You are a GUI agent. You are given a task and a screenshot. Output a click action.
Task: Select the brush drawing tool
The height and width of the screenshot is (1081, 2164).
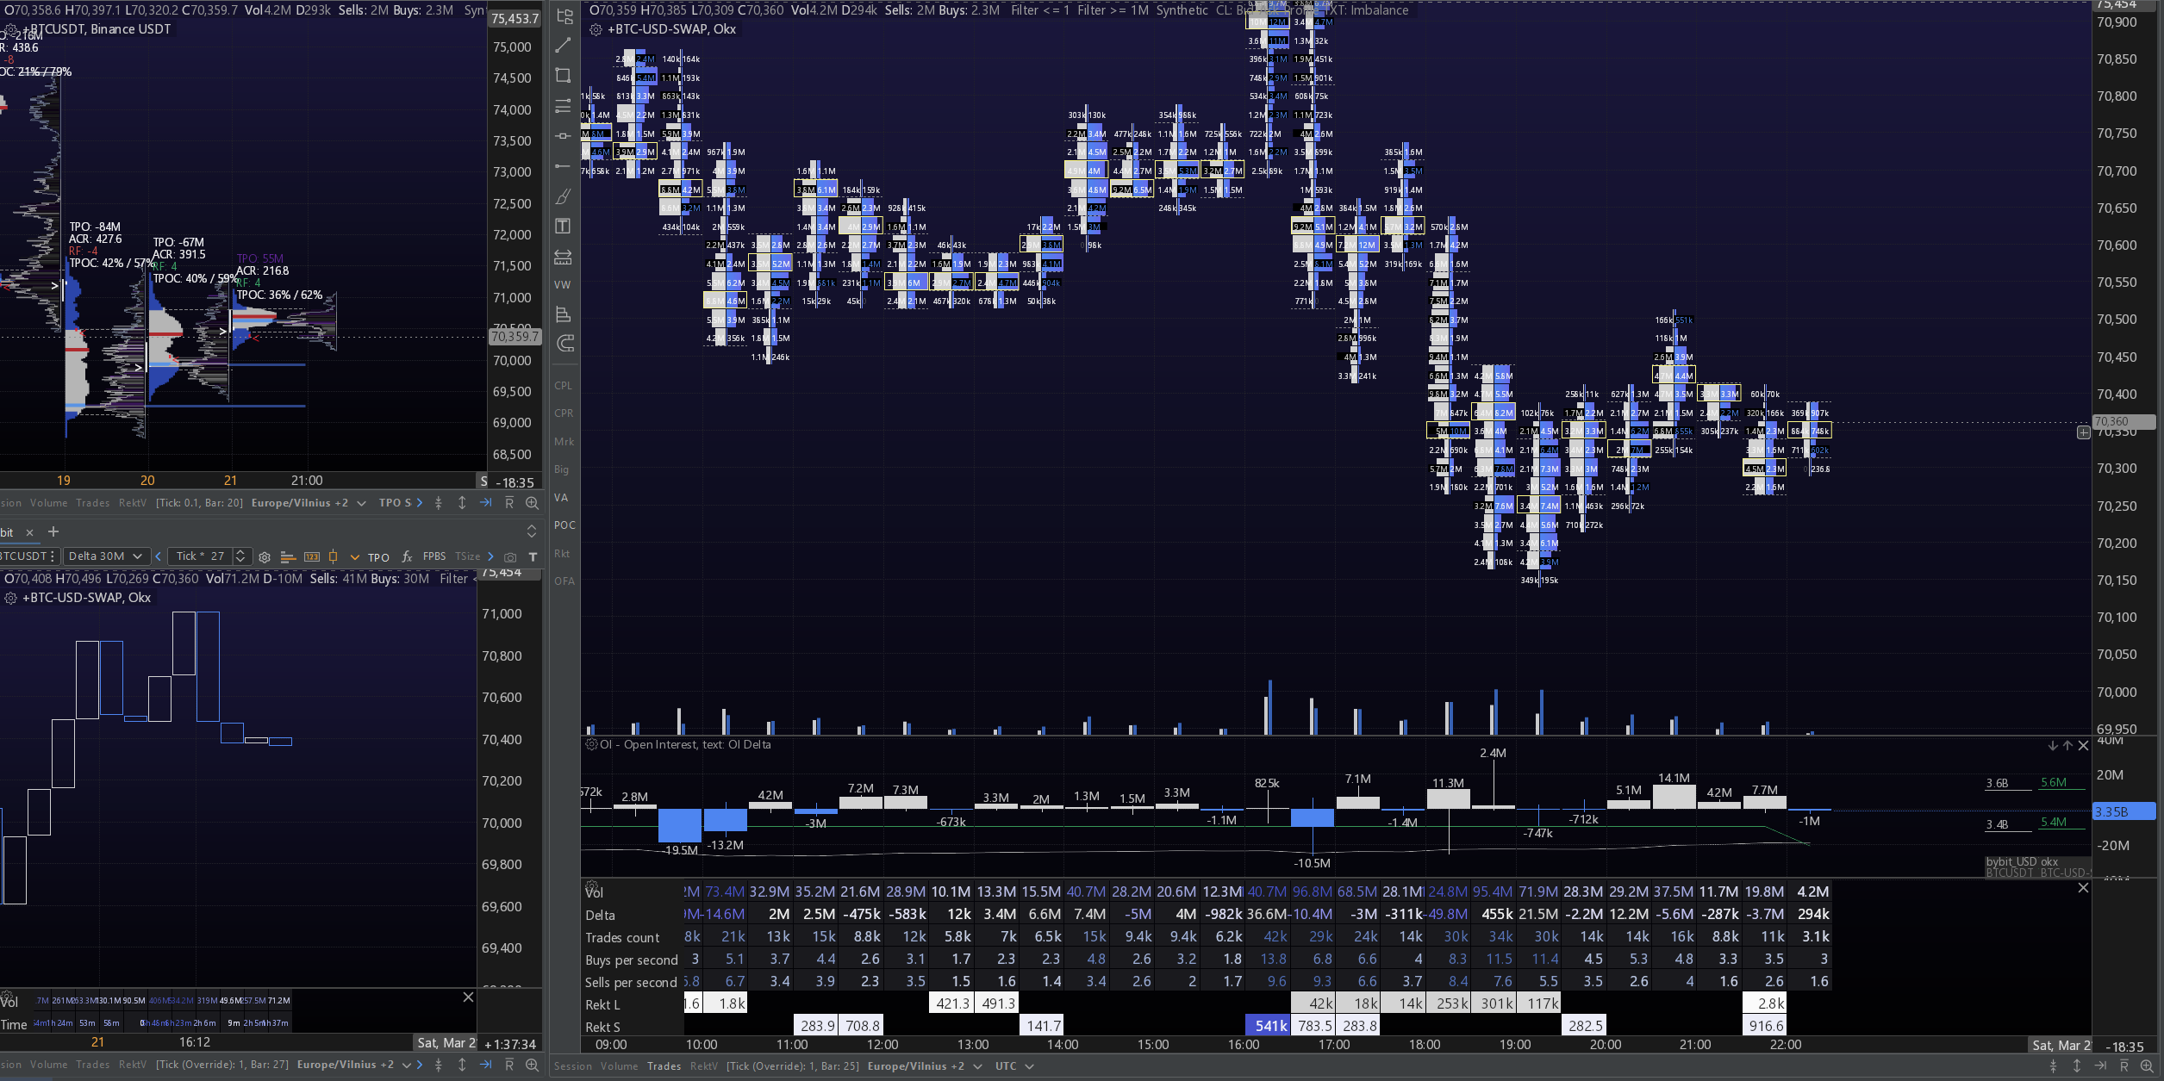tap(564, 196)
